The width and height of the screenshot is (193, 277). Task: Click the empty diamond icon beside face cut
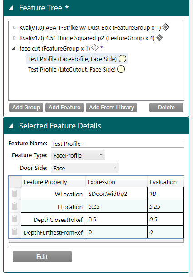95,48
